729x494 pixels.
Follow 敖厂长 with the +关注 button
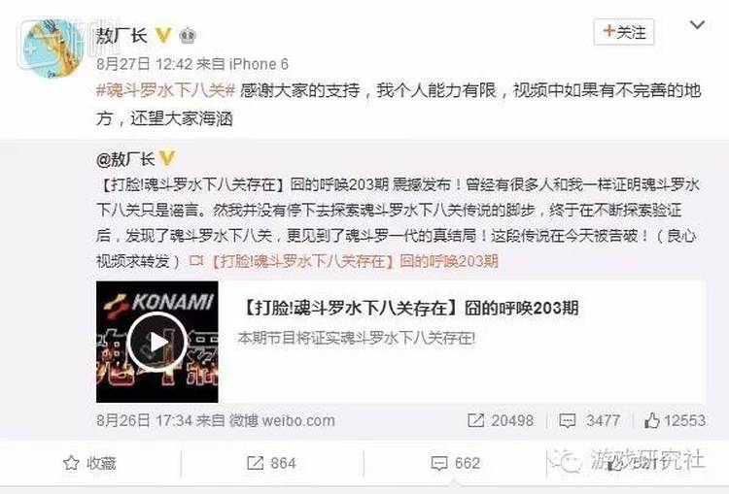tap(624, 32)
